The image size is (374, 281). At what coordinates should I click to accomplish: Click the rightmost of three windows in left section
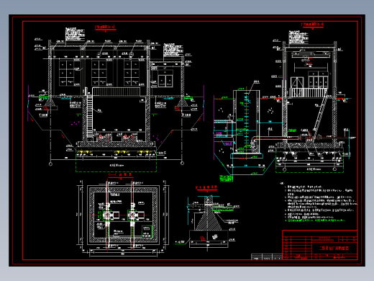132,73
